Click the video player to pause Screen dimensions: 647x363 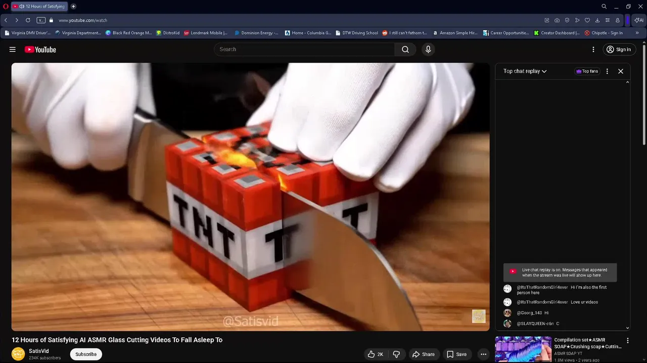250,197
